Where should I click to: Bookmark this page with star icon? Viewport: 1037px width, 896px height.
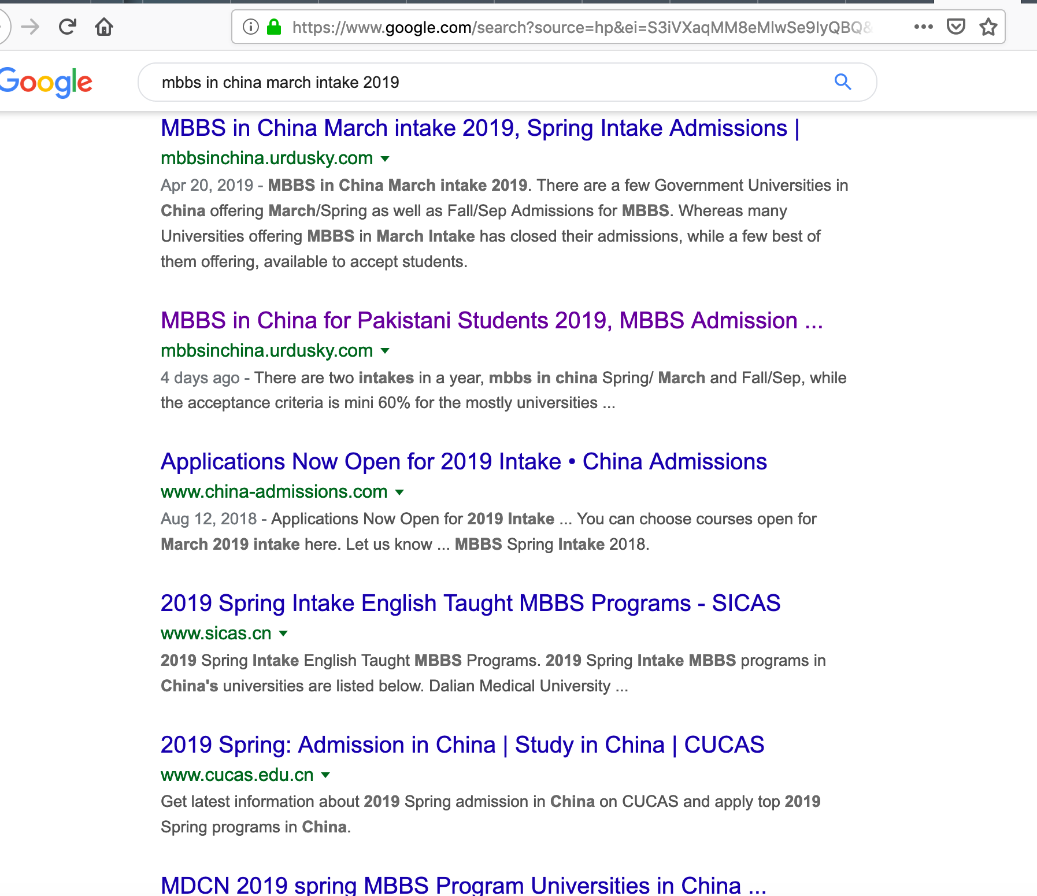point(988,27)
